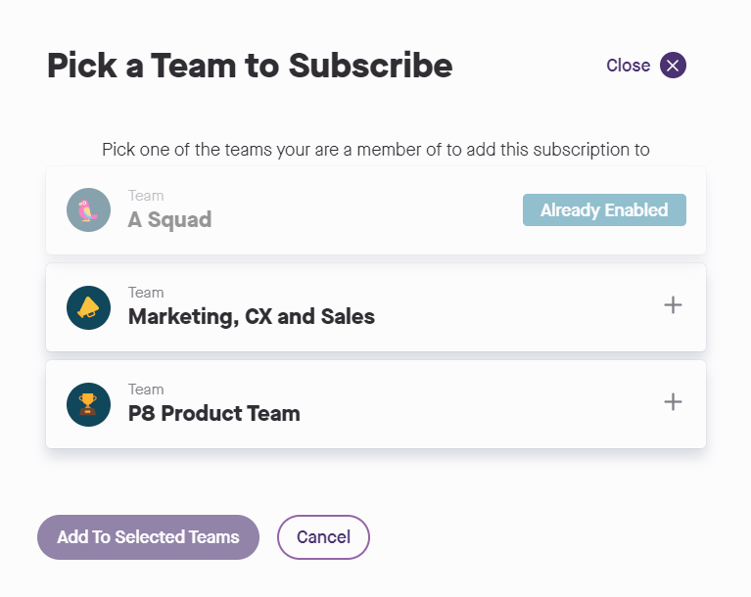Select the P8 Product Team name

point(213,413)
